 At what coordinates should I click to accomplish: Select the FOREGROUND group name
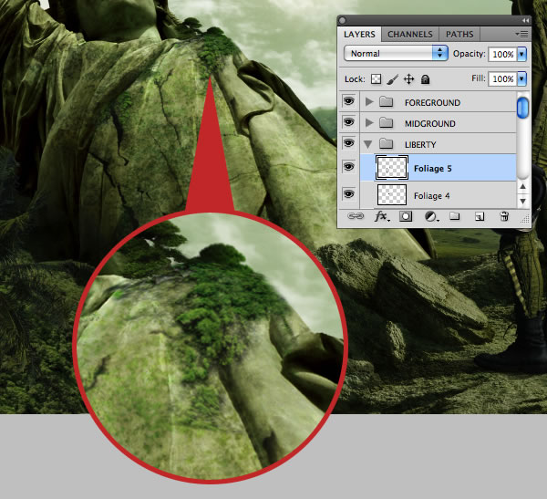pos(432,103)
